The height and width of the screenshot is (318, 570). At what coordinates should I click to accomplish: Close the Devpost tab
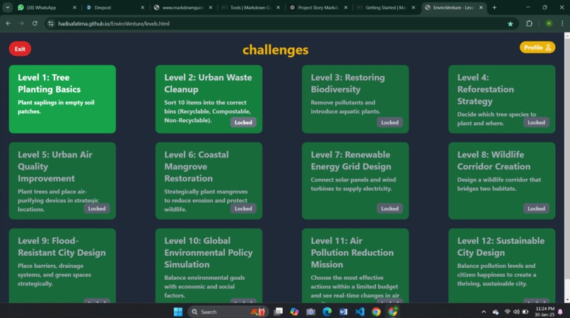[143, 7]
